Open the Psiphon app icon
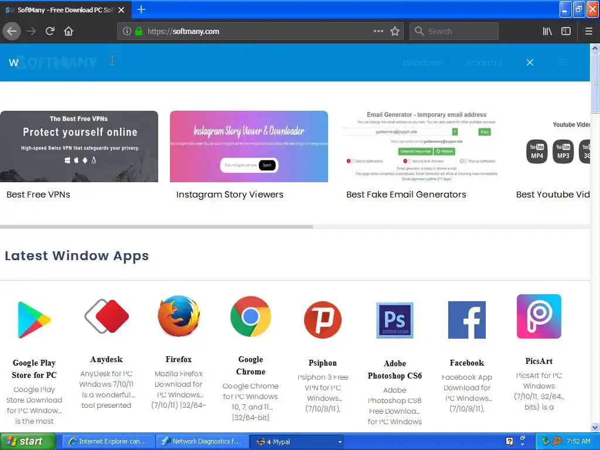The height and width of the screenshot is (450, 600). click(x=323, y=320)
